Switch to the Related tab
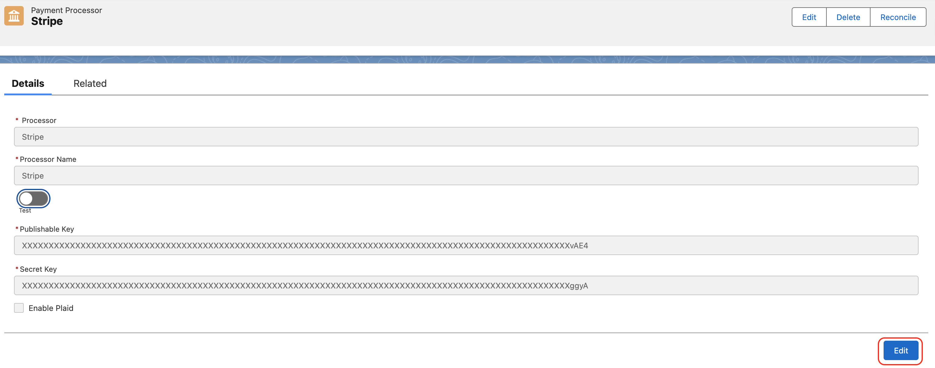The image size is (935, 368). pyautogui.click(x=90, y=83)
